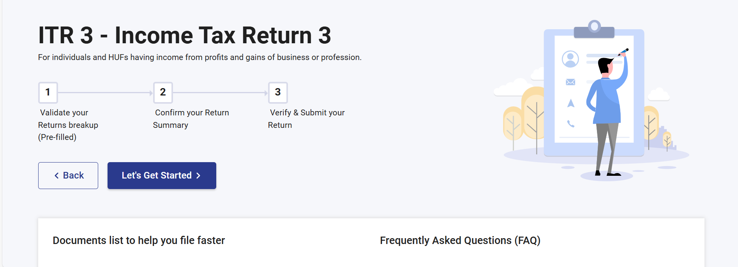Start filing with Let's Get Started
This screenshot has width=738, height=267.
(x=162, y=175)
